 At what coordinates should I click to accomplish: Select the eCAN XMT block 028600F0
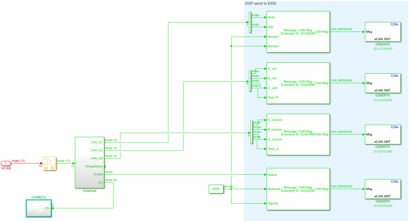383,32
